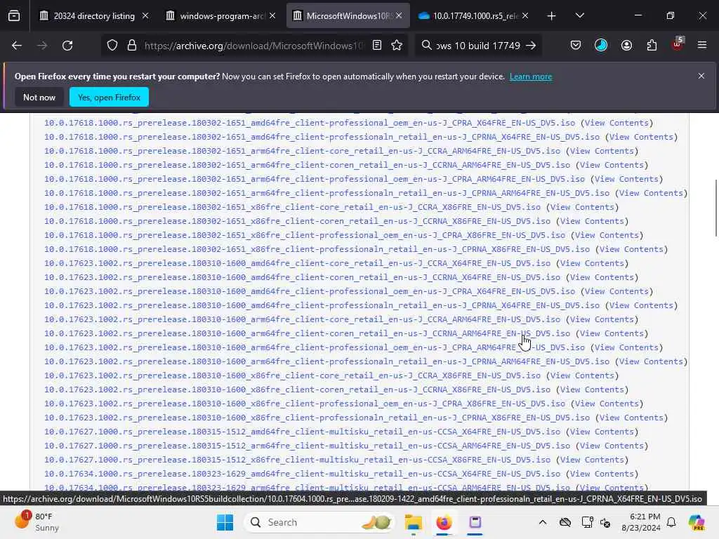Reload the current page
Viewport: 719px width, 539px height.
tap(67, 46)
